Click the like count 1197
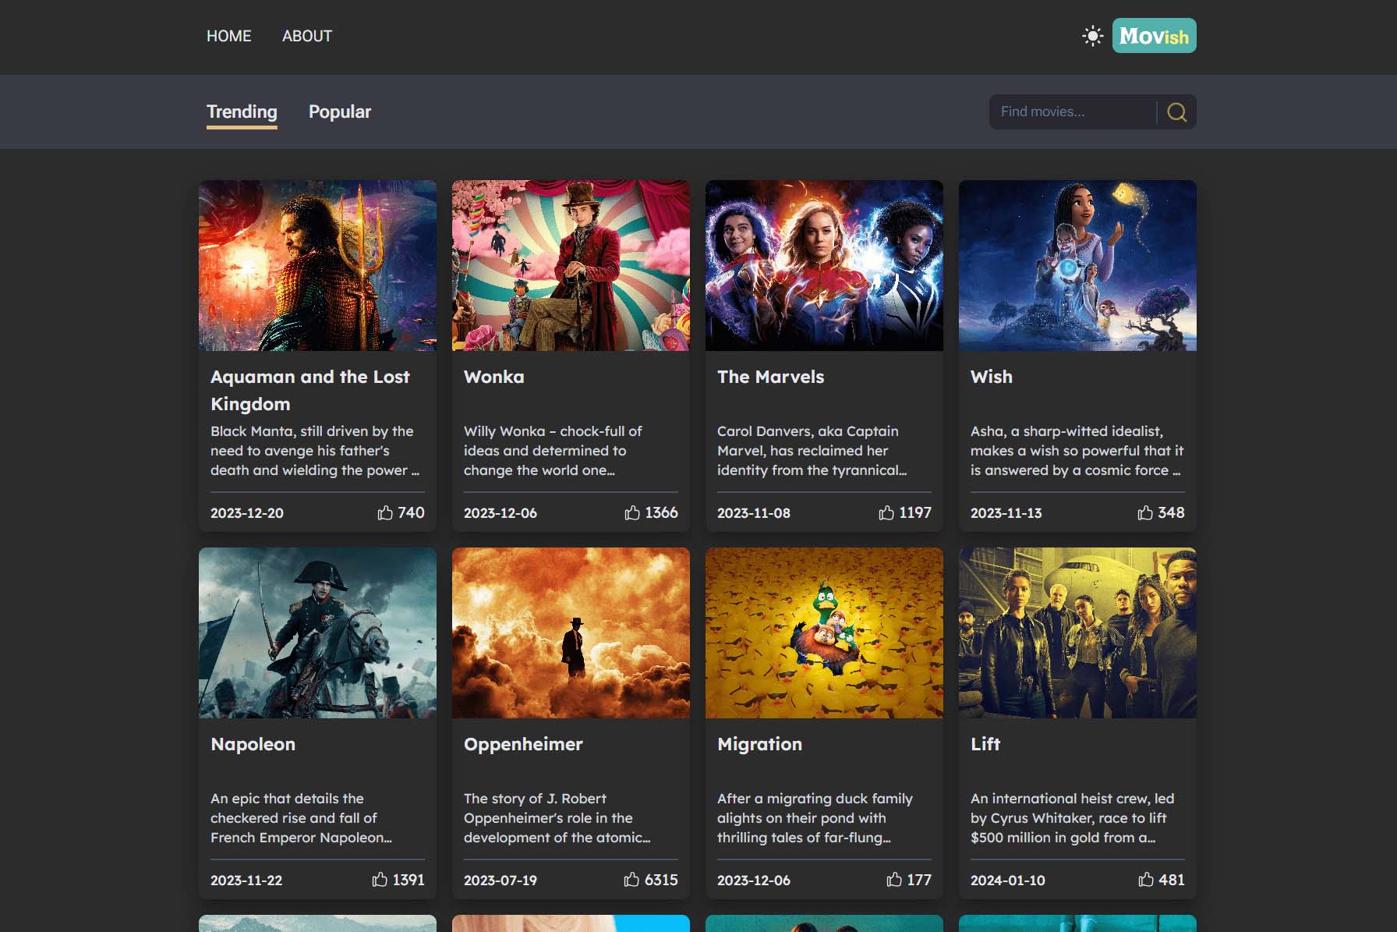Screen dimensions: 1397x932 tap(915, 512)
